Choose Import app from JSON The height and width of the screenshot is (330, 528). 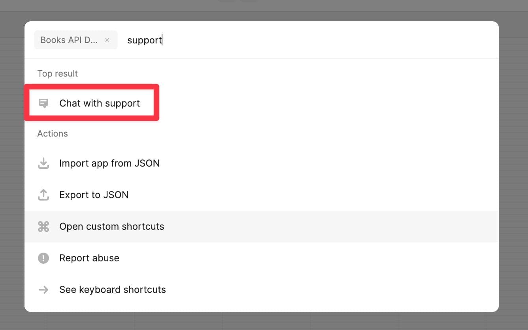[109, 163]
